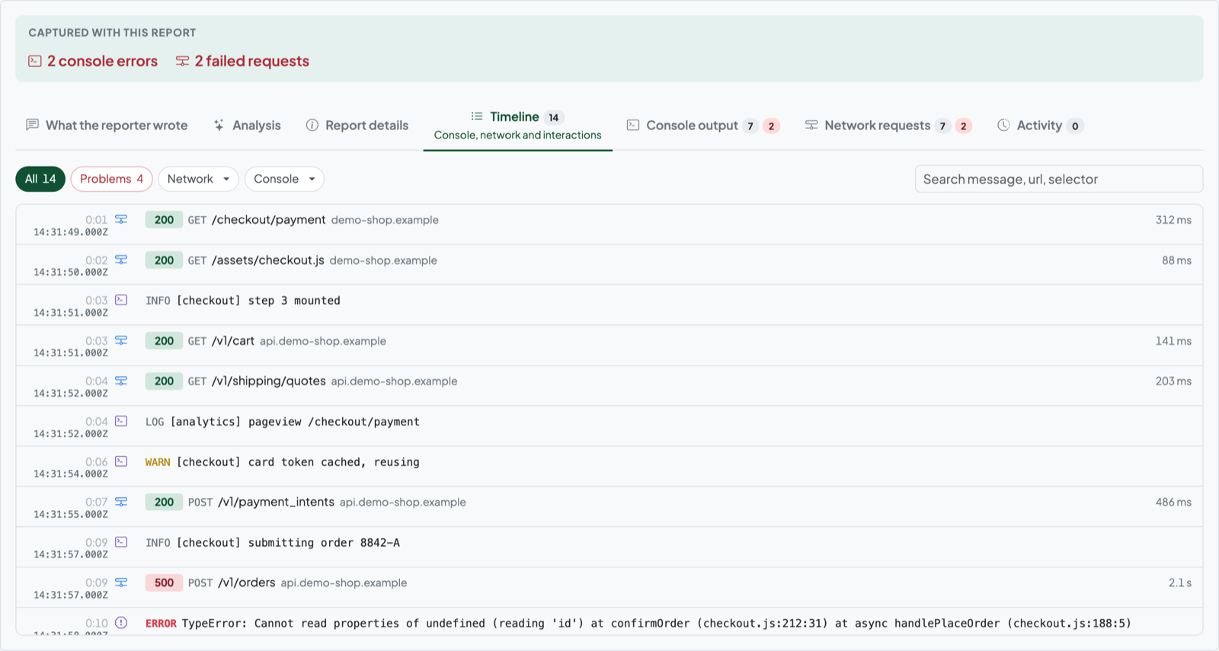Click the 2.1 s duration value
The height and width of the screenshot is (651, 1219).
click(x=1180, y=583)
